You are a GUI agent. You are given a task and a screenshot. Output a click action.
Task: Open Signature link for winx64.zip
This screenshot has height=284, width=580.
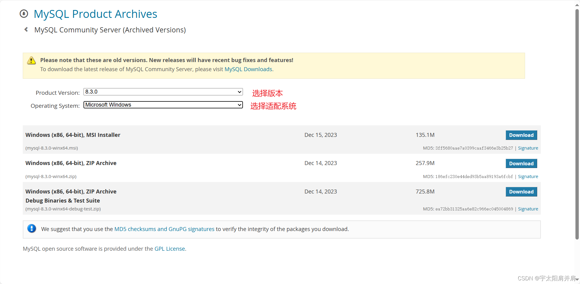[x=528, y=177]
